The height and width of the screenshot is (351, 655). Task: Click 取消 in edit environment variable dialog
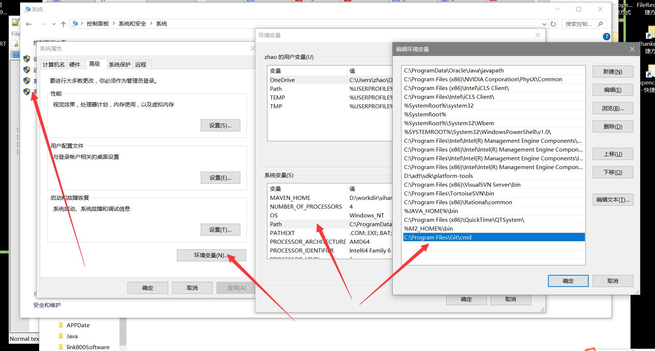click(x=613, y=281)
